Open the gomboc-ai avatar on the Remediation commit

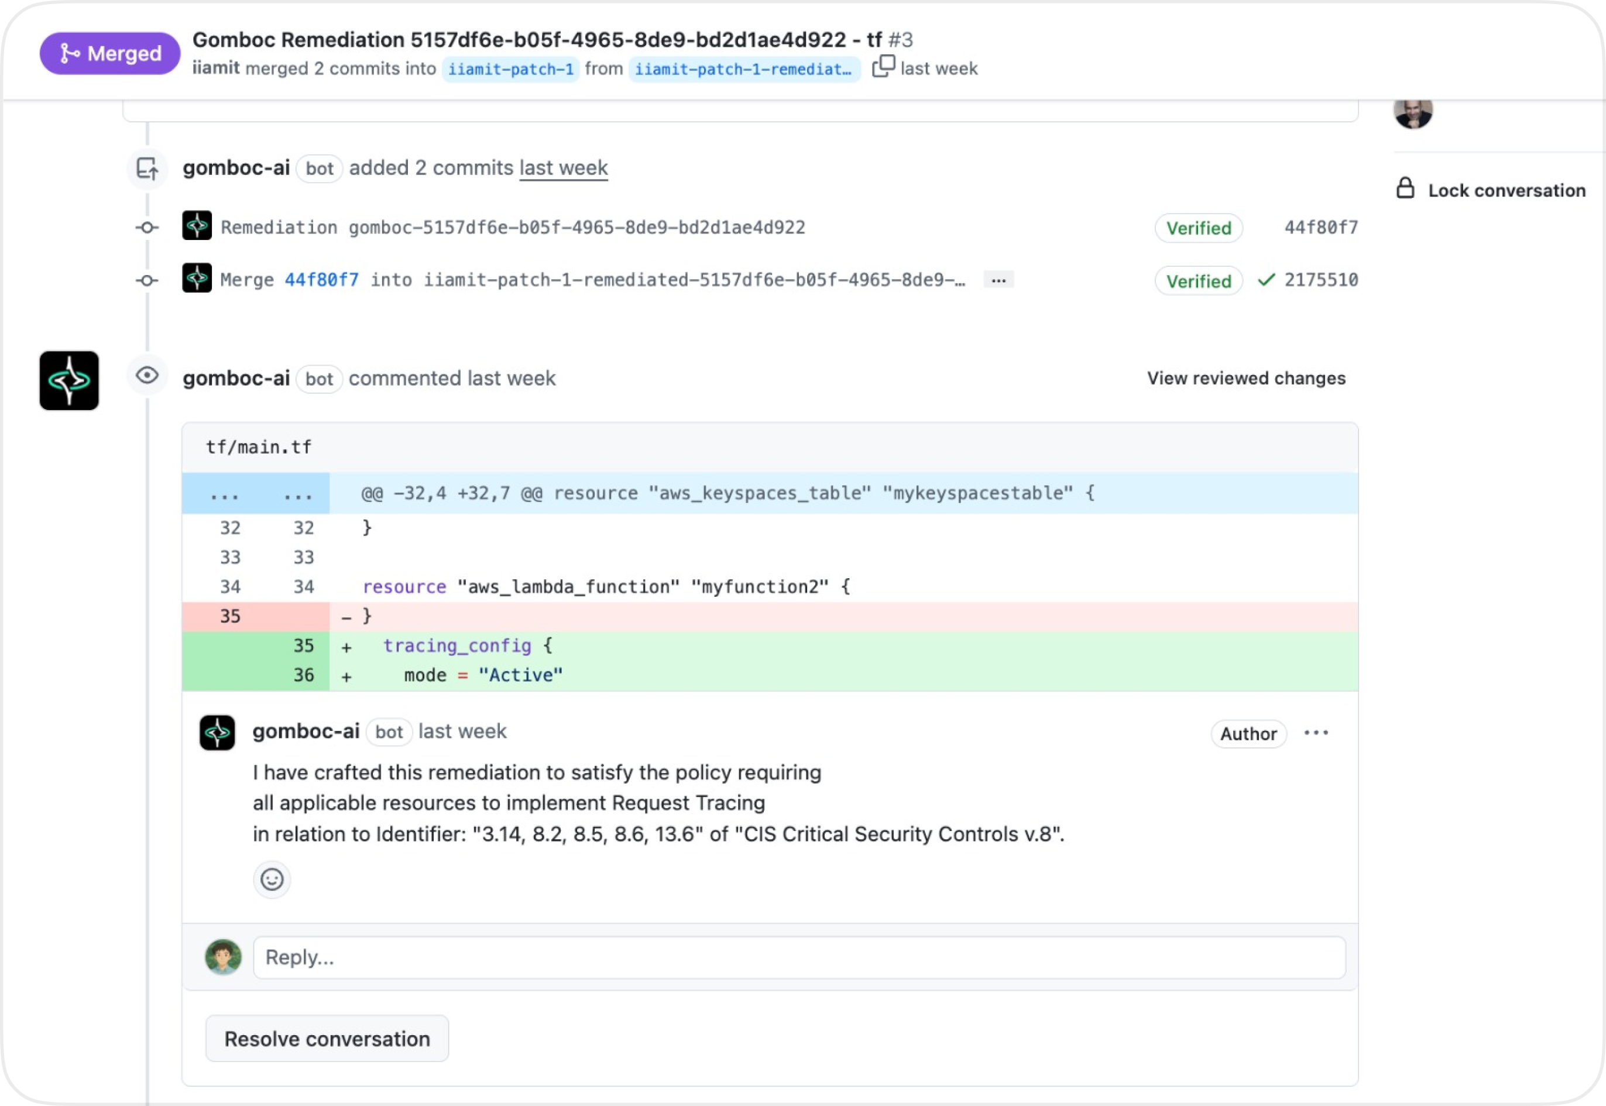click(x=197, y=226)
